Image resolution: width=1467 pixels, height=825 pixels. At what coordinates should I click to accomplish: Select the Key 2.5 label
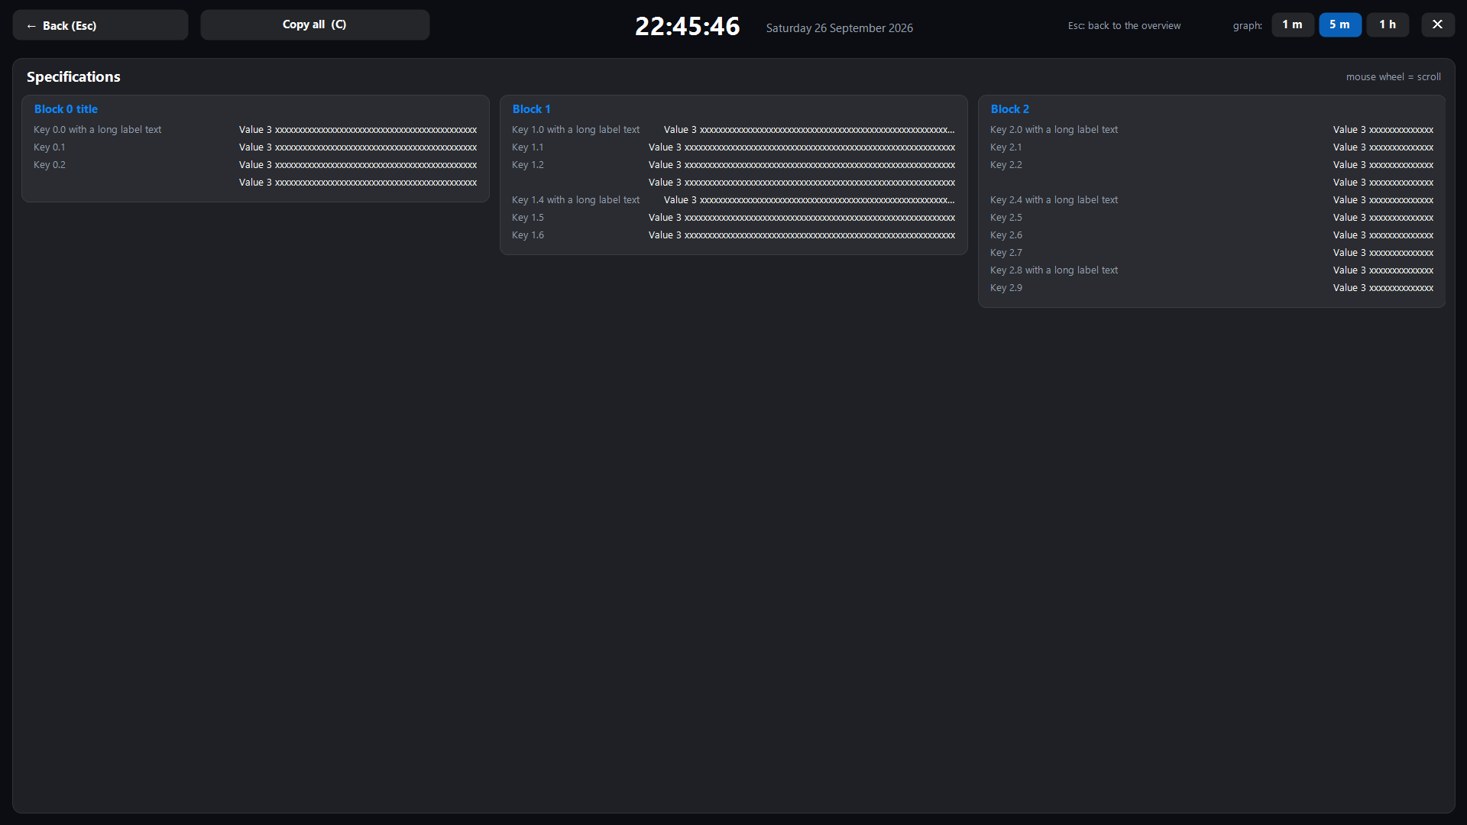(x=1006, y=218)
